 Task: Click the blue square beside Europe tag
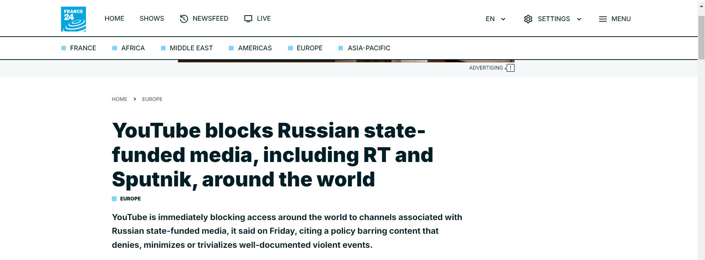click(x=114, y=199)
